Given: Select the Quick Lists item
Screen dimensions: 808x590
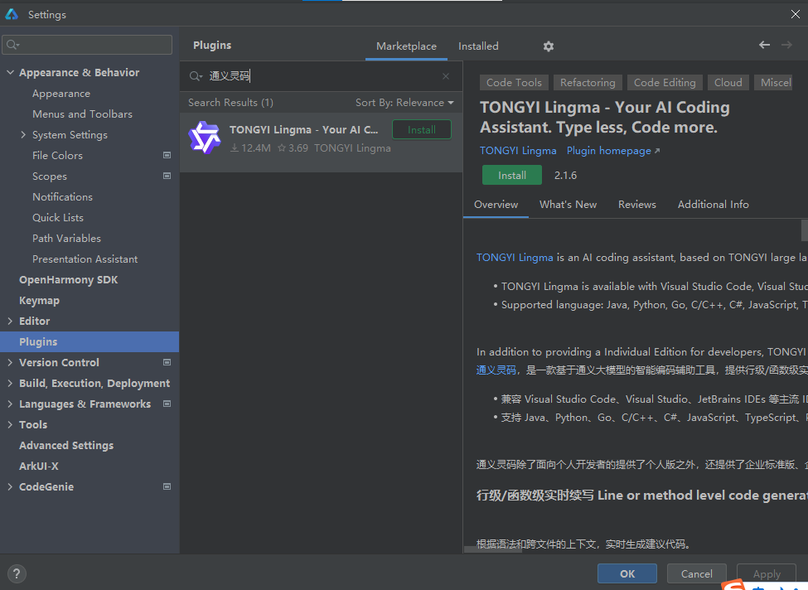Looking at the screenshot, I should coord(58,217).
